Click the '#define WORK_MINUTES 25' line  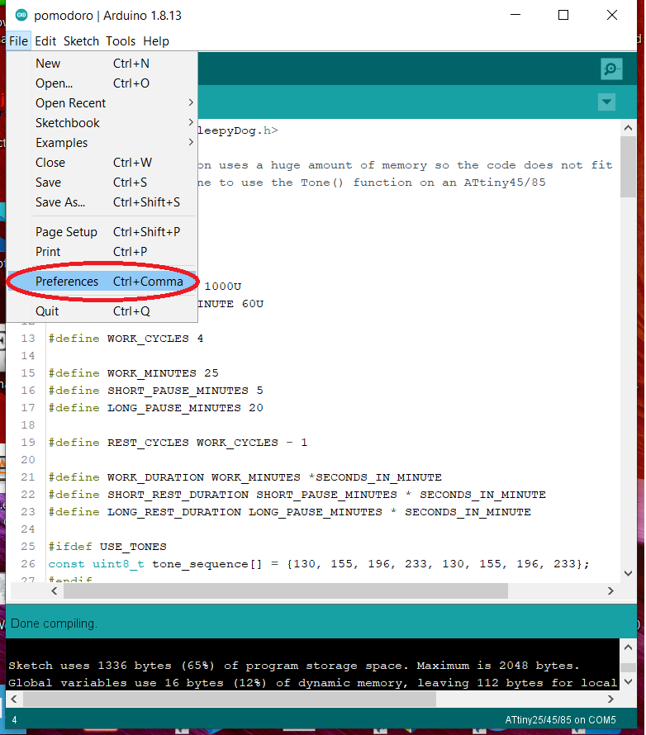point(133,373)
